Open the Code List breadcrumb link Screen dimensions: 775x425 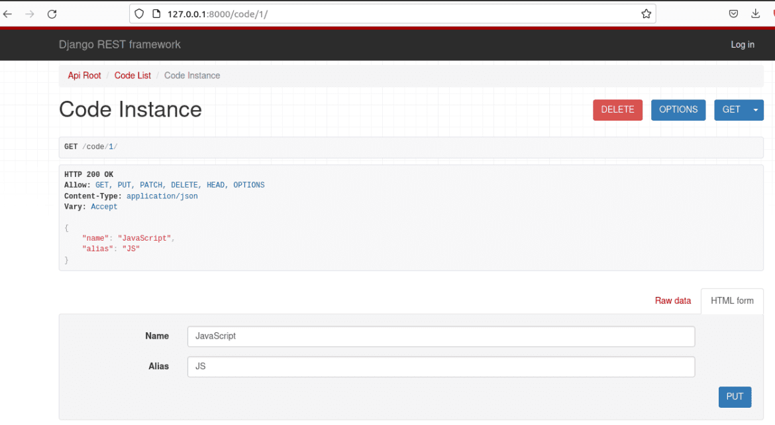point(132,75)
